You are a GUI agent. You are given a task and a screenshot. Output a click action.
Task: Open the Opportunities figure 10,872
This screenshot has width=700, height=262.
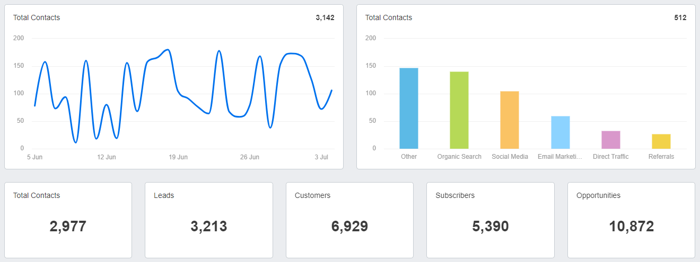click(631, 227)
